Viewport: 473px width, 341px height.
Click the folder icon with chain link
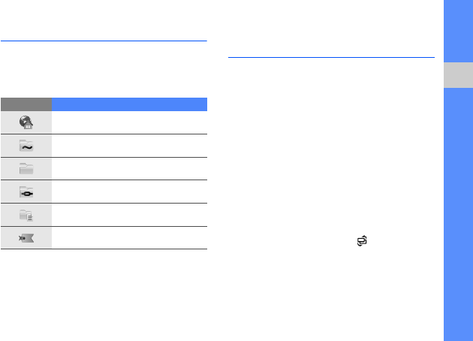[x=26, y=192]
